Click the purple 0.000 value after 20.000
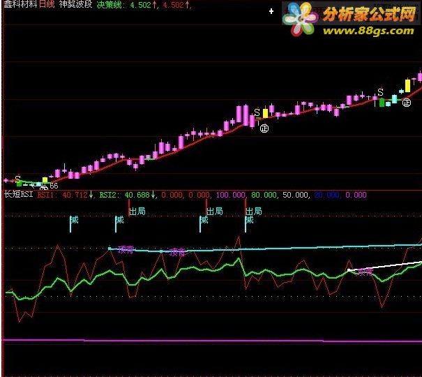Screen dimensions: 422x377 (356, 195)
